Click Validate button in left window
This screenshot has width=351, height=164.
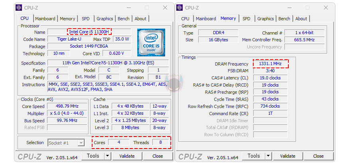pyautogui.click(x=127, y=156)
